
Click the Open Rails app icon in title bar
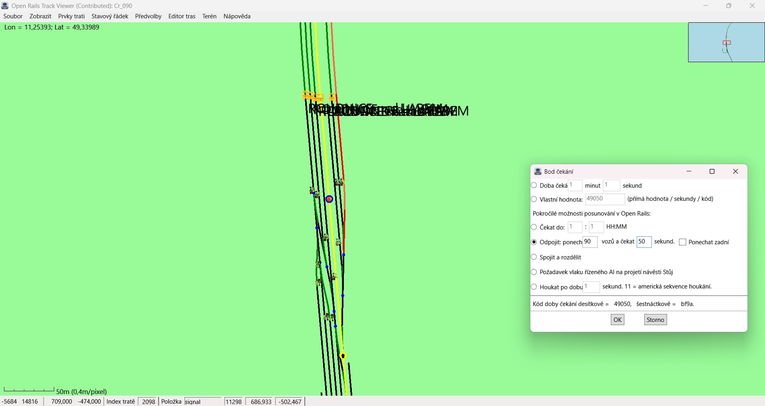pyautogui.click(x=5, y=6)
